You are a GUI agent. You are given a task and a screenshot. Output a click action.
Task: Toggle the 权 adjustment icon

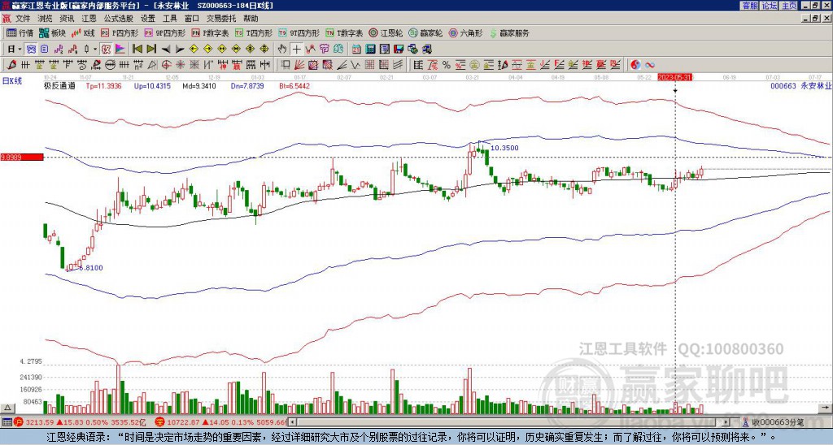(106, 50)
